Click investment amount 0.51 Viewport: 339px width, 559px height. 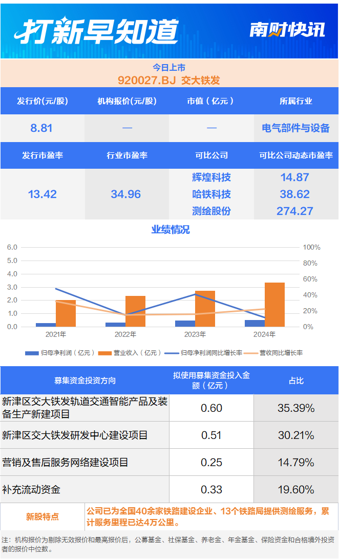click(x=211, y=435)
